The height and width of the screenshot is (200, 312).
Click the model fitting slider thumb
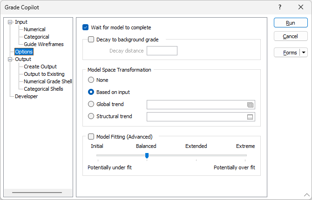pos(147,155)
